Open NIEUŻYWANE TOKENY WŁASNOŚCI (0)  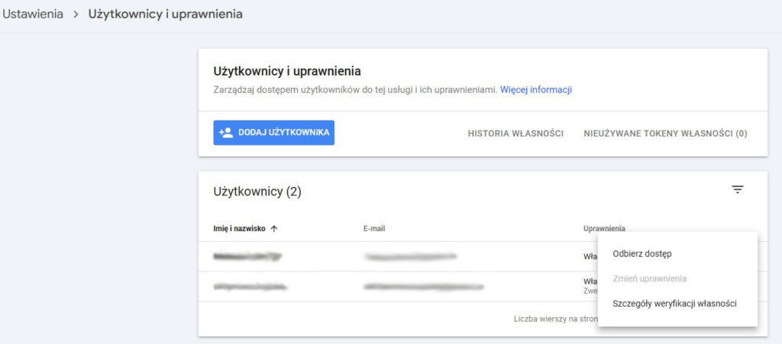pyautogui.click(x=665, y=133)
